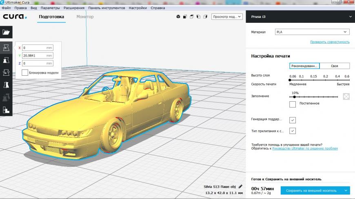Switch to the Подготовка tab
The width and height of the screenshot is (355, 199).
51,17
